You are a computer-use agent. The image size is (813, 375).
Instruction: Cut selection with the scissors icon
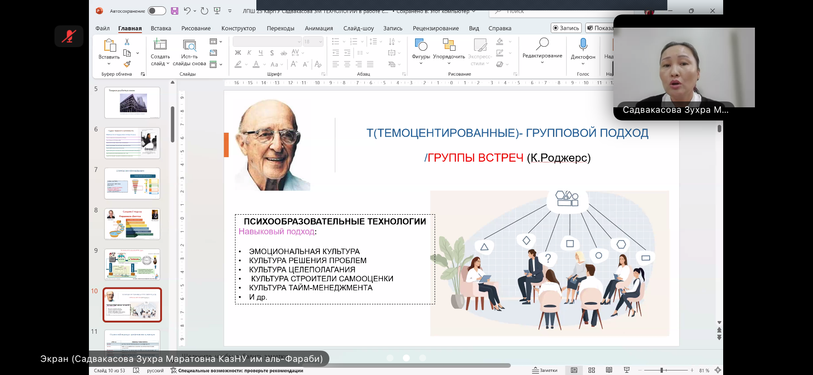127,42
